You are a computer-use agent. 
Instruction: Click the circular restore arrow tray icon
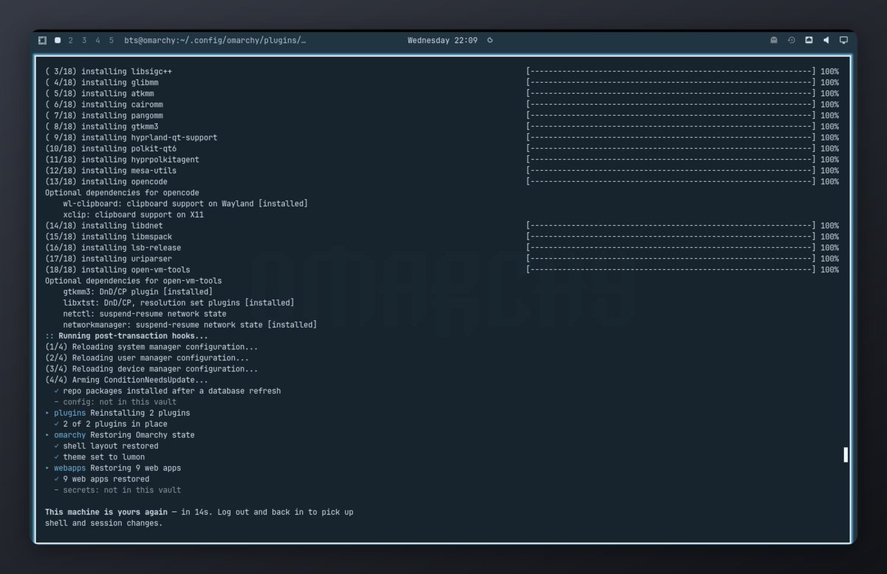click(792, 41)
